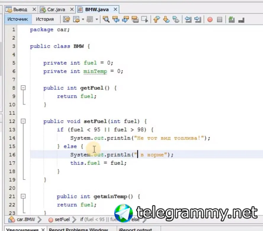Select the BMW.java tab
Image resolution: width=263 pixels, height=231 pixels.
coord(97,9)
